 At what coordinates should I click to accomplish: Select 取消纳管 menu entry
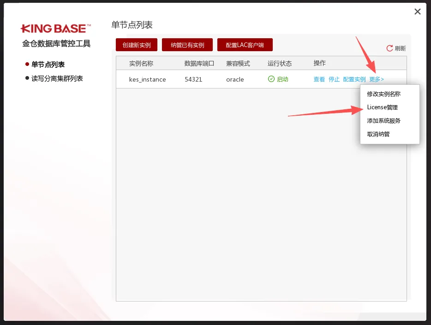pos(378,134)
